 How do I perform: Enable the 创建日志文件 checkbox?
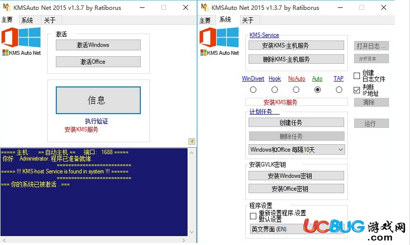[x=357, y=76]
